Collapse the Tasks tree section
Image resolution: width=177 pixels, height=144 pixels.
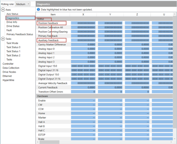[3, 39]
